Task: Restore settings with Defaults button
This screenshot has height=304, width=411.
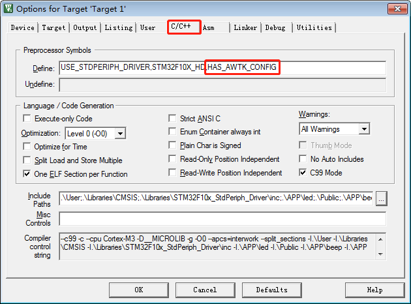Action: tap(271, 290)
